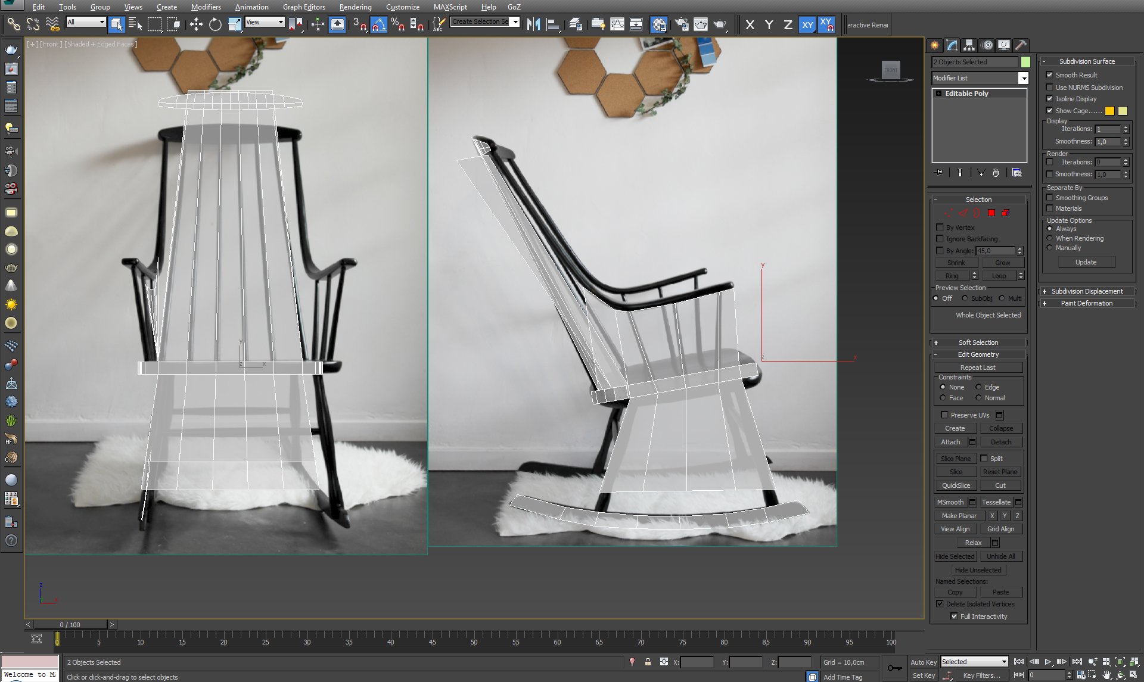
Task: Expand the Subdivision Displacement rollout
Action: (1087, 291)
